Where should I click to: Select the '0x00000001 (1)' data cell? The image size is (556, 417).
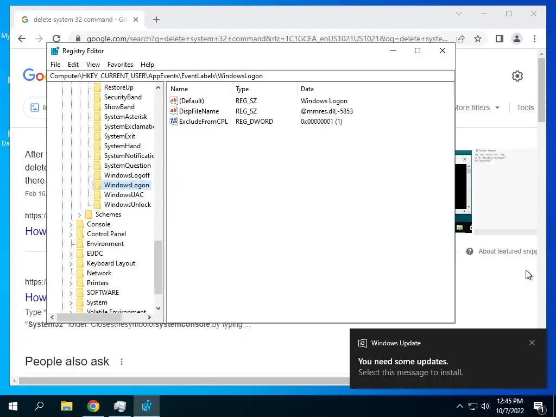[321, 121]
